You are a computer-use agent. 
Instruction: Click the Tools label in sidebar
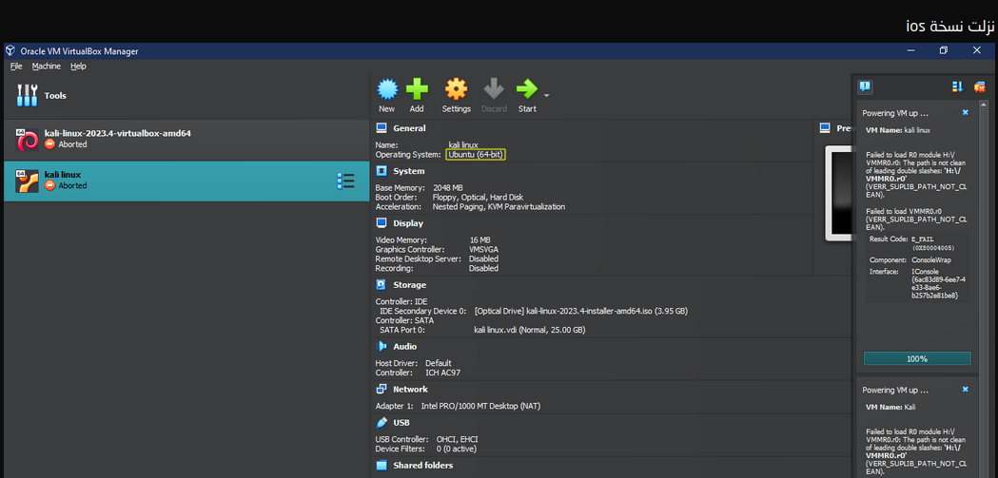55,95
